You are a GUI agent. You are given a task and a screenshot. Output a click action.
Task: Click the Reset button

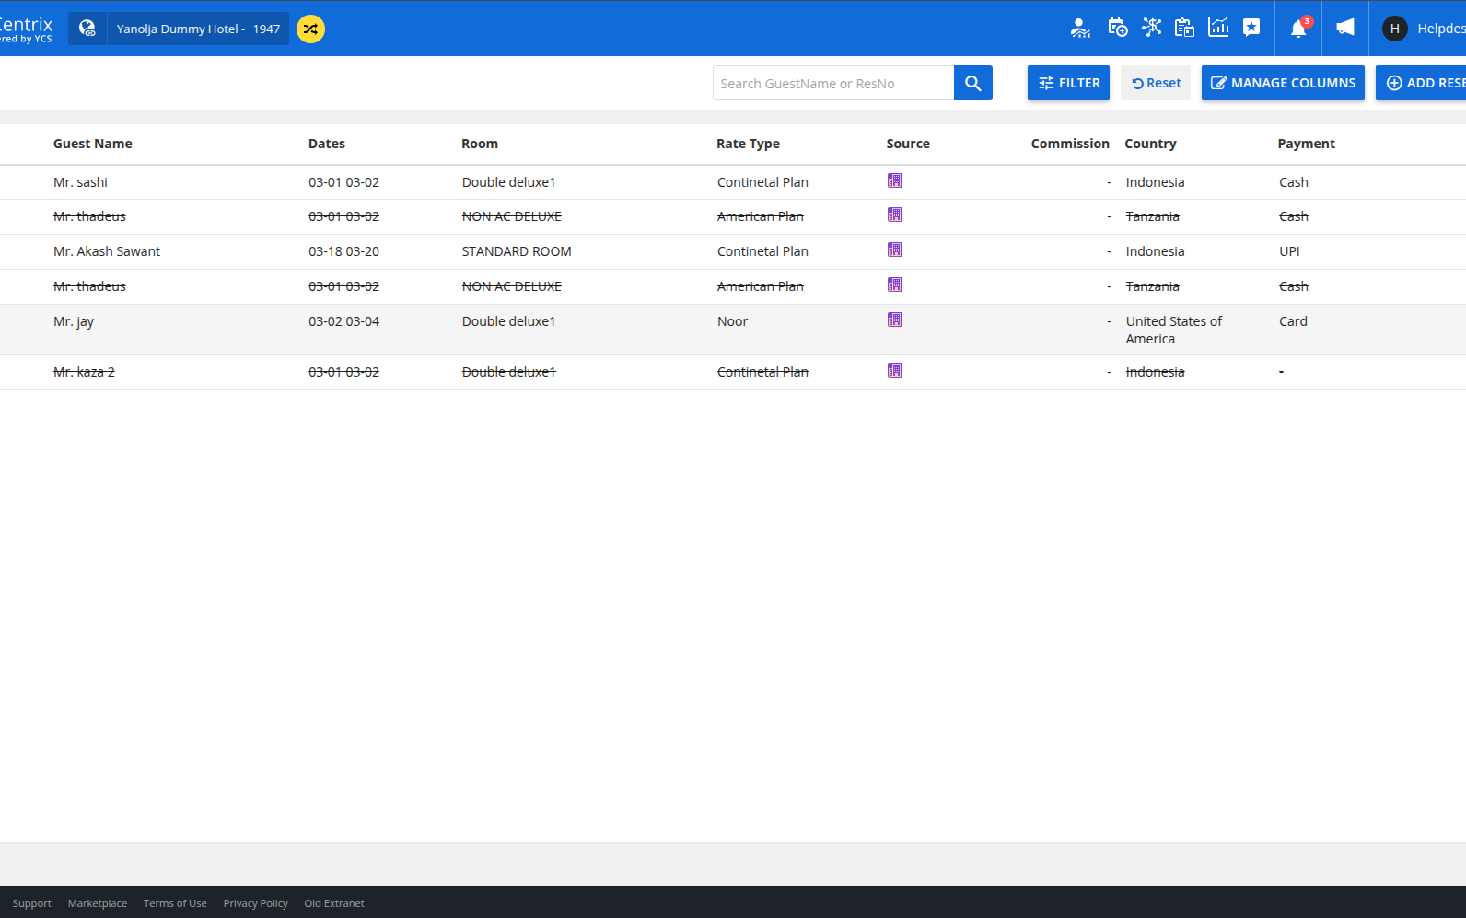pyautogui.click(x=1156, y=83)
